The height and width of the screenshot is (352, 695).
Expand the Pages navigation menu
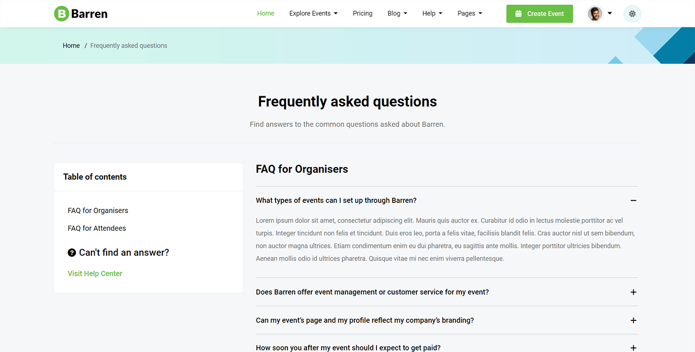coord(470,13)
